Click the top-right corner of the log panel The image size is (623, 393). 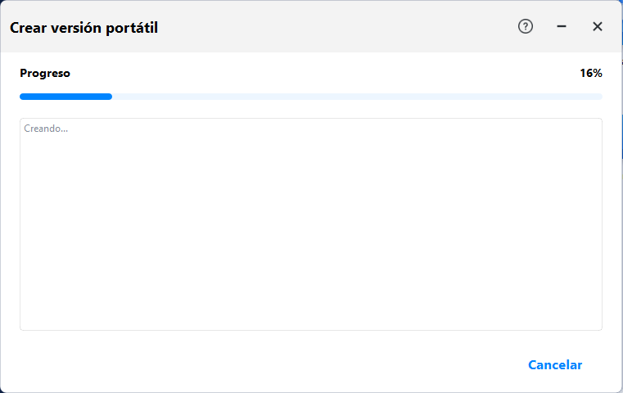599,121
